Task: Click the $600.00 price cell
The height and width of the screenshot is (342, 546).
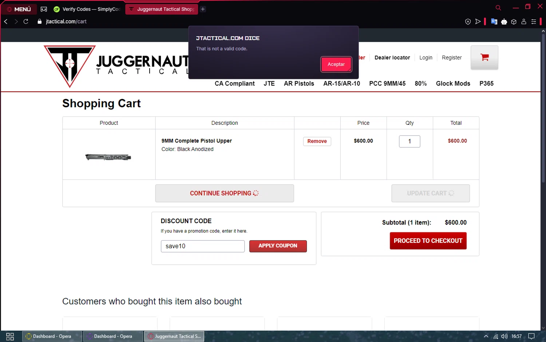Action: [363, 141]
